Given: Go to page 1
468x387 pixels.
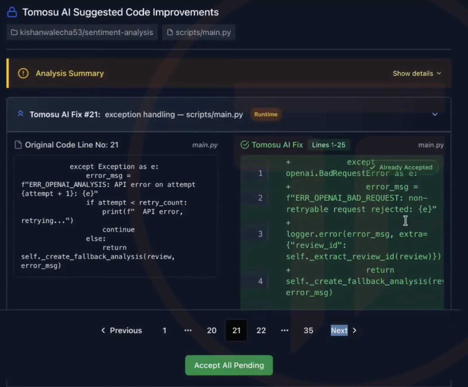Looking at the screenshot, I should pyautogui.click(x=164, y=330).
